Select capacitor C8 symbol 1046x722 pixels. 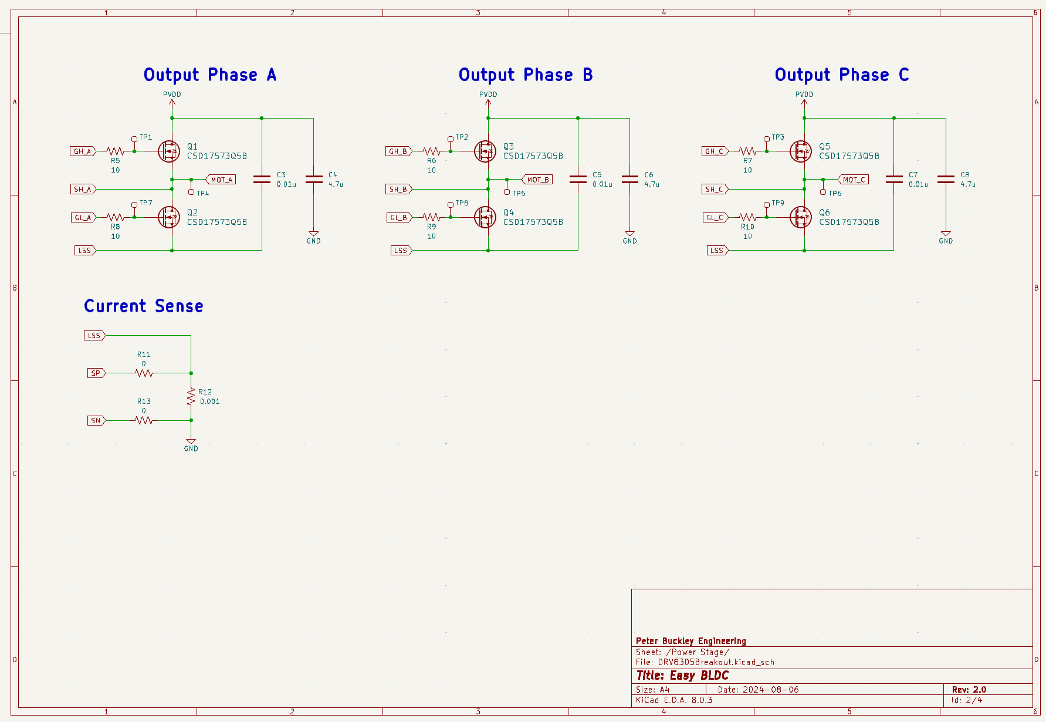coord(946,179)
